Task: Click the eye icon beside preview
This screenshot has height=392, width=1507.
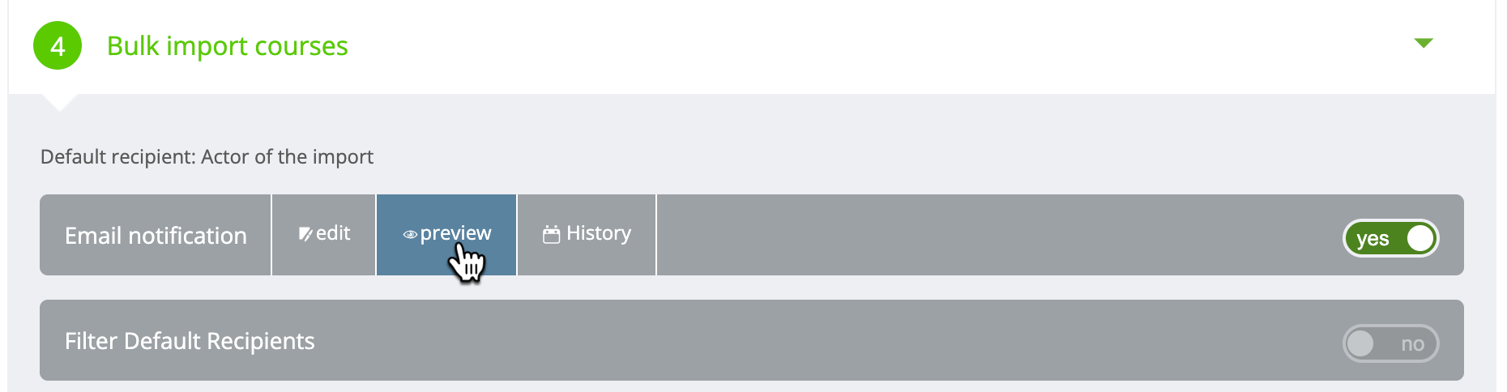Action: [410, 235]
